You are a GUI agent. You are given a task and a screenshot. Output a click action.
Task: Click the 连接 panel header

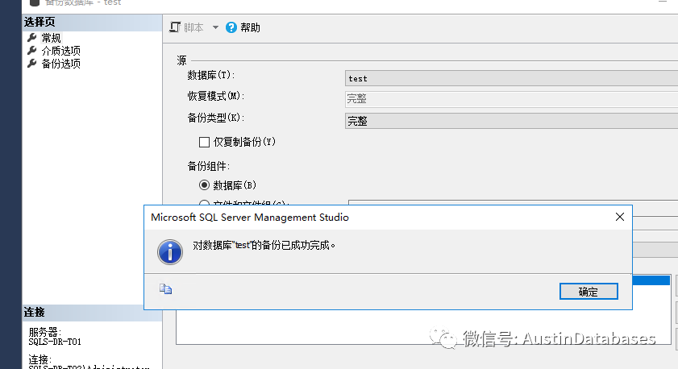pos(92,313)
